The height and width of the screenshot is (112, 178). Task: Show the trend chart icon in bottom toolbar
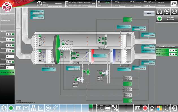[x=41, y=108]
